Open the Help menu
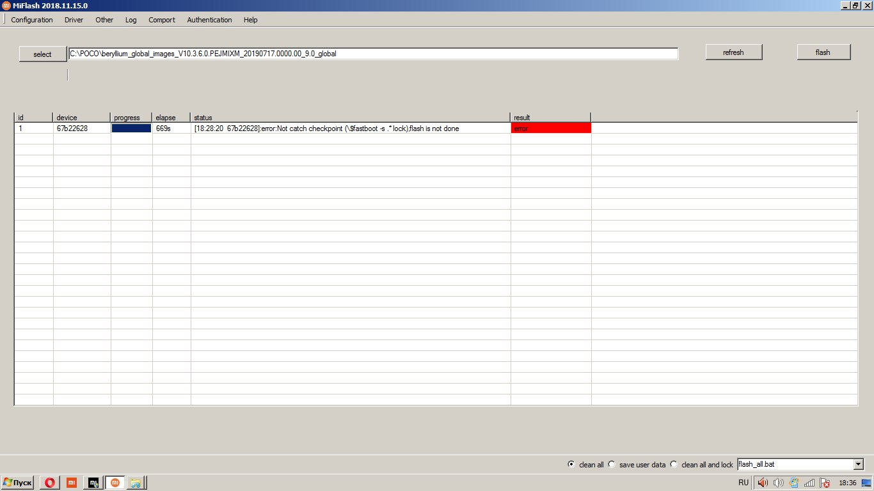874x491 pixels. (251, 20)
